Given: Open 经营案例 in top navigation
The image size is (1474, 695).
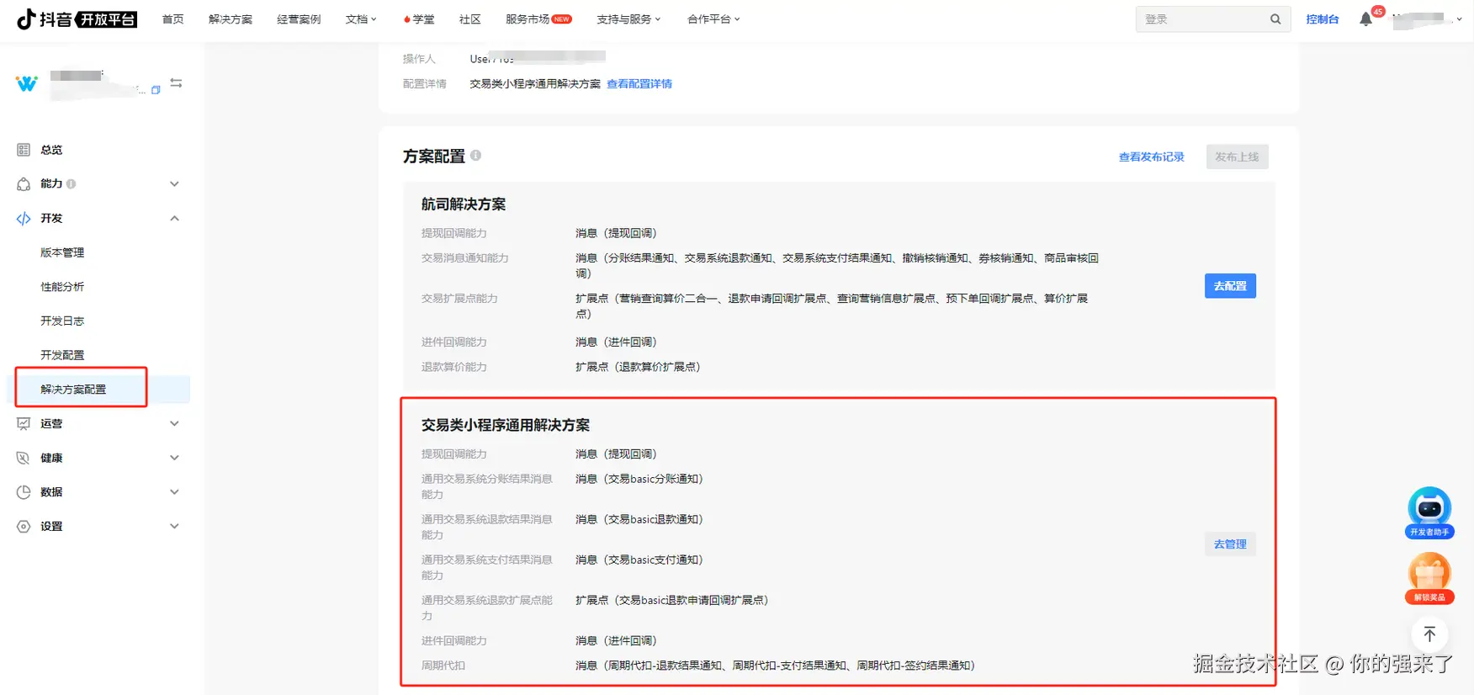Looking at the screenshot, I should click(x=299, y=19).
